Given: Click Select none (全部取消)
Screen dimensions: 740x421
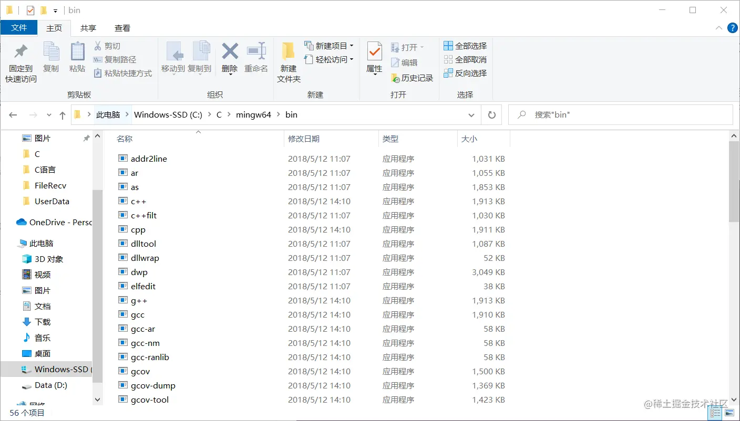Looking at the screenshot, I should coord(465,60).
